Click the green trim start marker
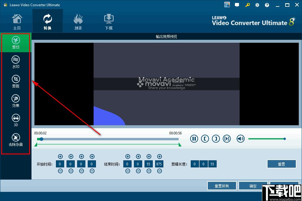The height and width of the screenshot is (201, 302). tap(36, 145)
